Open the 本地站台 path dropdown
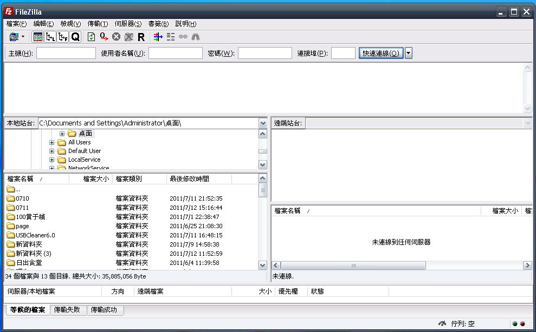 [x=263, y=123]
